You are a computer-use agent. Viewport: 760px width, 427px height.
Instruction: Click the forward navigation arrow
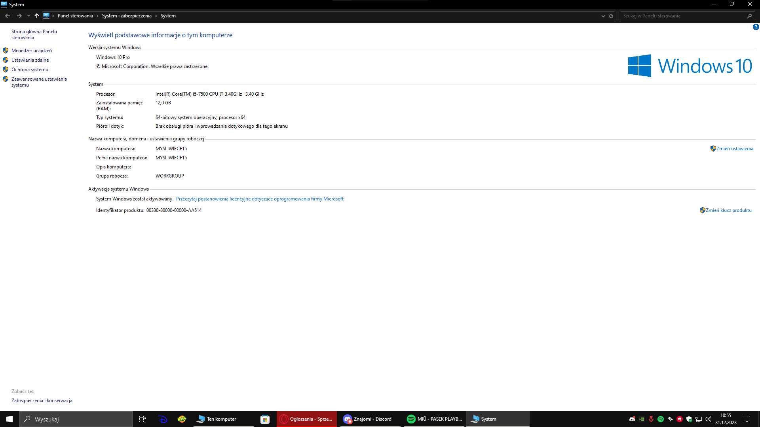19,16
